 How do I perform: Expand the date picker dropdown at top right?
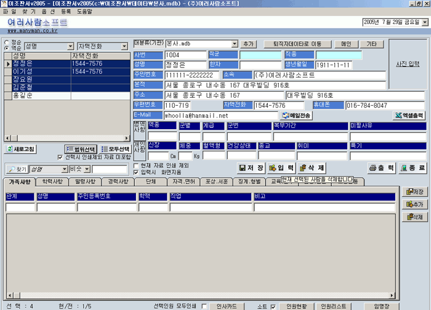[x=425, y=22]
